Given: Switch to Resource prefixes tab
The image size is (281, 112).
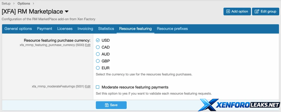Looking at the screenshot, I should click(x=172, y=29).
